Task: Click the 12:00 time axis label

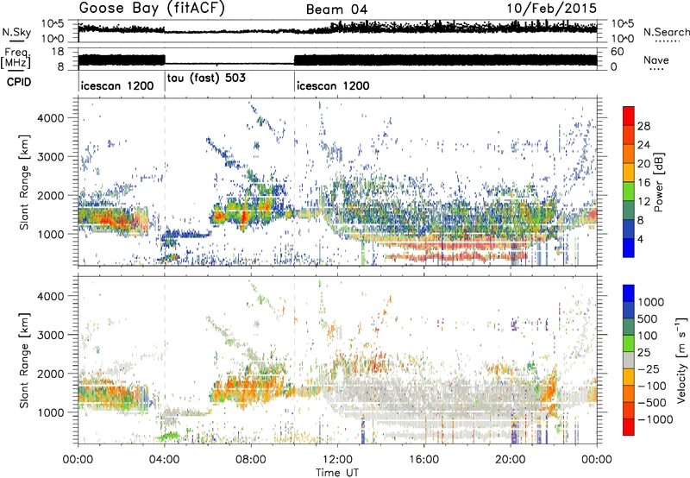Action: (x=337, y=460)
